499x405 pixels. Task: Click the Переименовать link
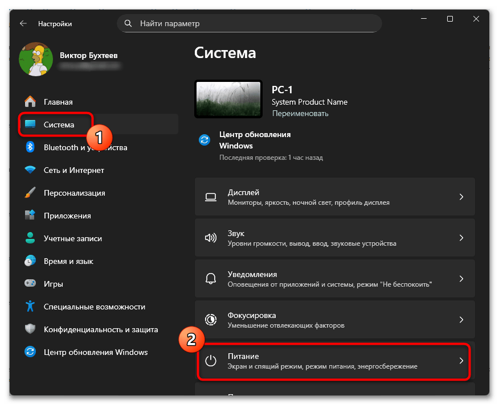click(300, 114)
